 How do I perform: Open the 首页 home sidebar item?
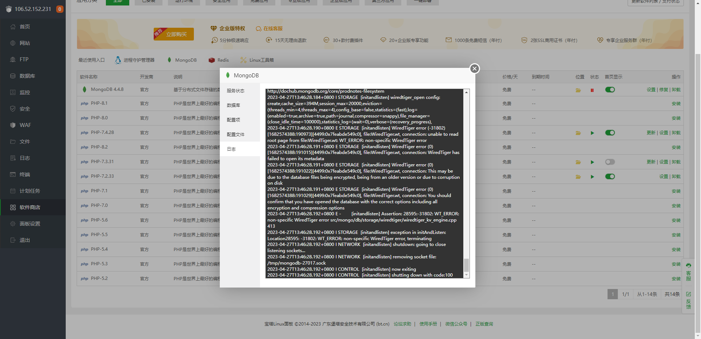25,27
